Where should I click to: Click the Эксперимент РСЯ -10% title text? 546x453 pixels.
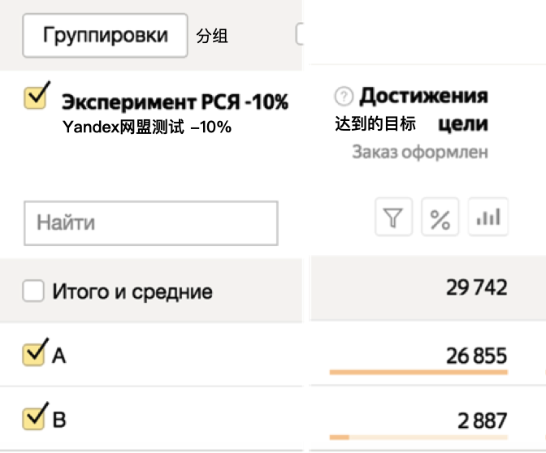click(x=175, y=102)
